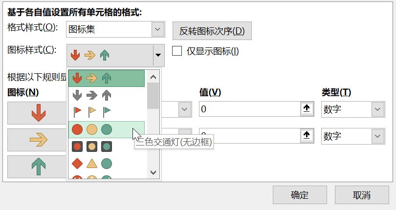Viewport: 396px width, 210px height.
Task: Click the 反转图标次序 button
Action: click(212, 31)
